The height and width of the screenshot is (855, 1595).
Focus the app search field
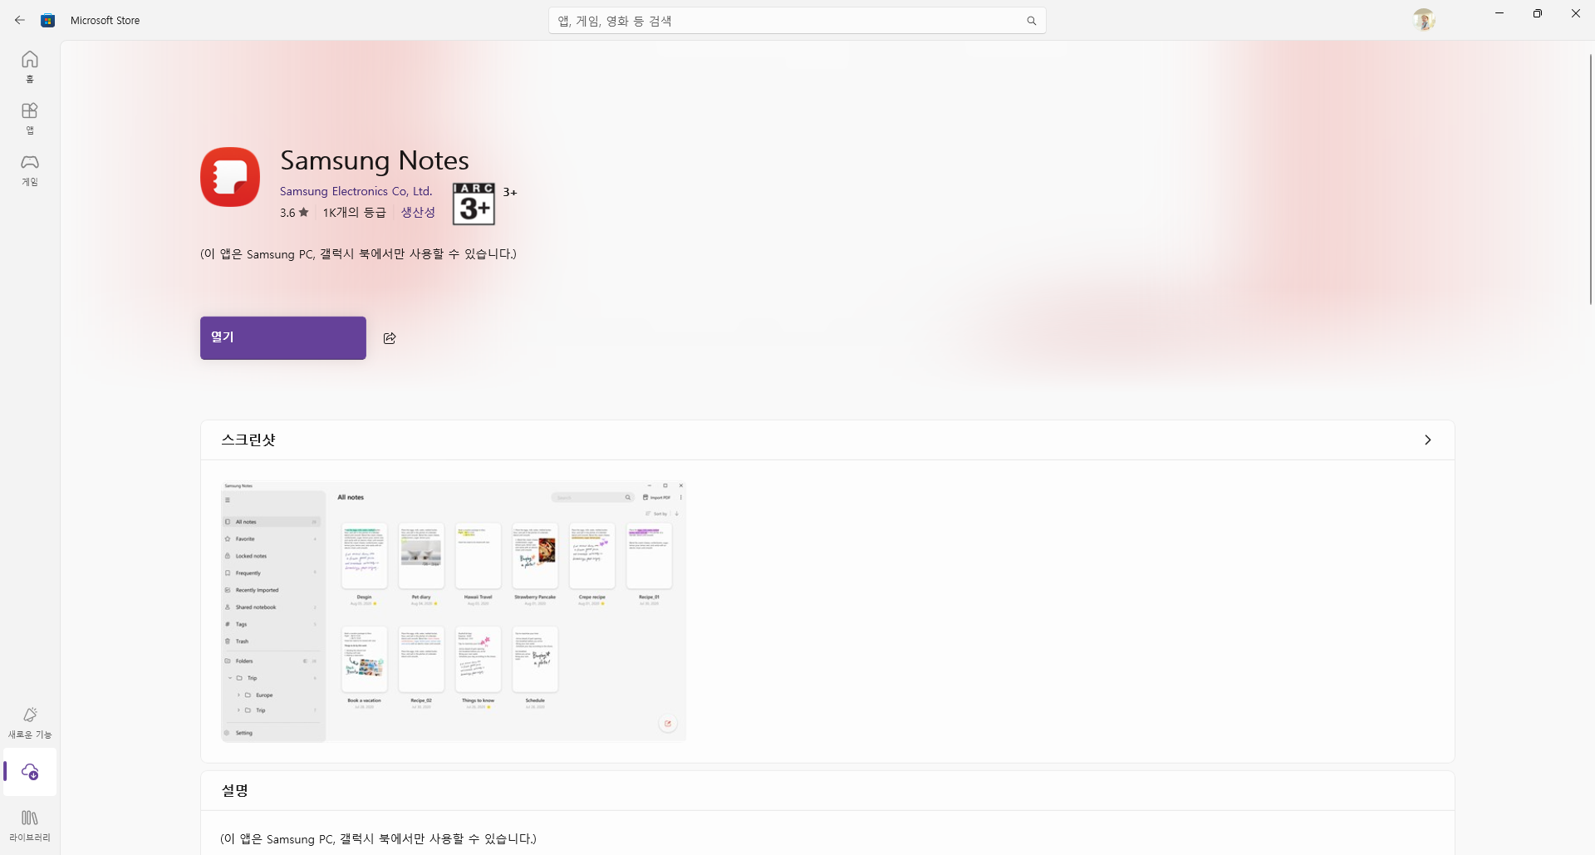pos(797,21)
